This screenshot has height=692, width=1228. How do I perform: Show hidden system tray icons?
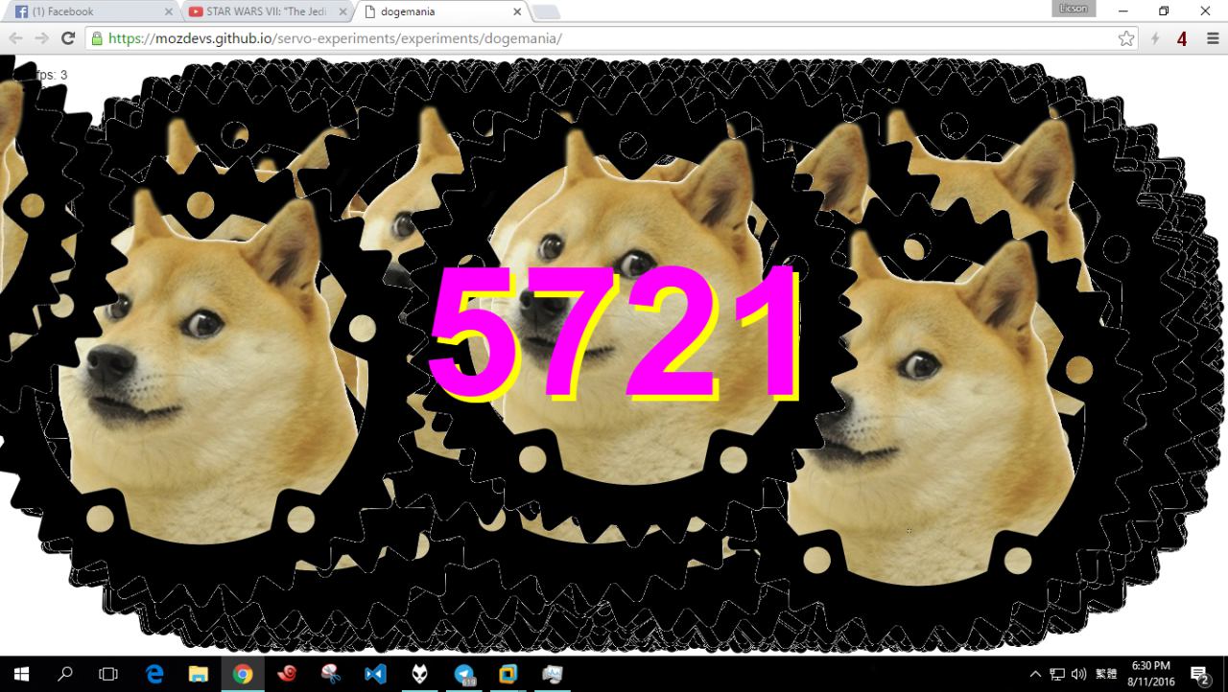tap(1036, 674)
